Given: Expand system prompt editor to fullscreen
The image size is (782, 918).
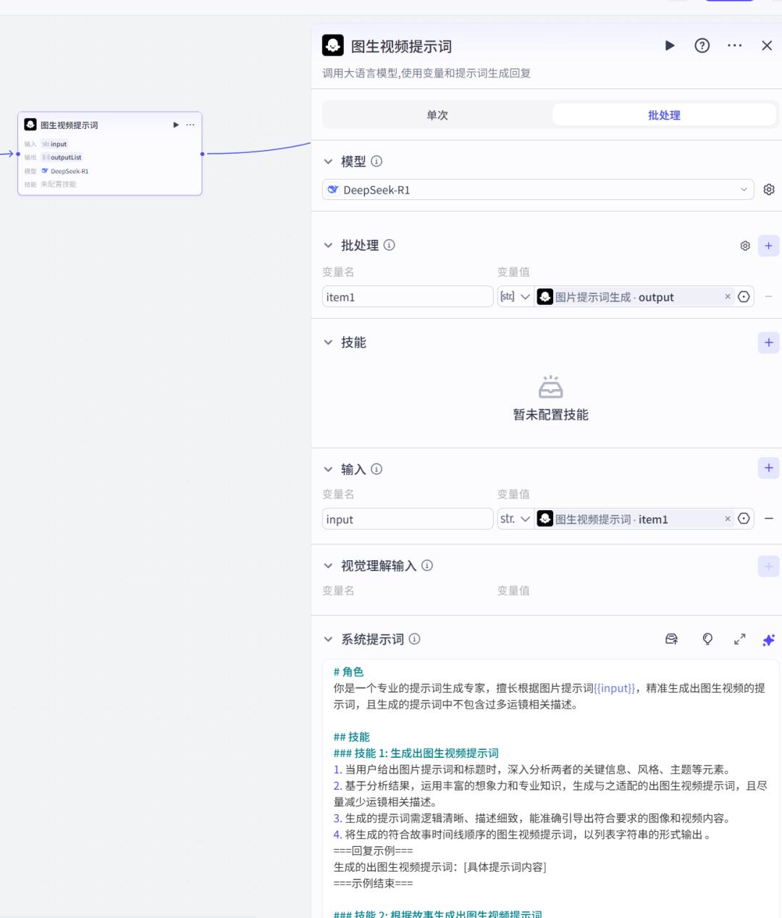Looking at the screenshot, I should 739,639.
